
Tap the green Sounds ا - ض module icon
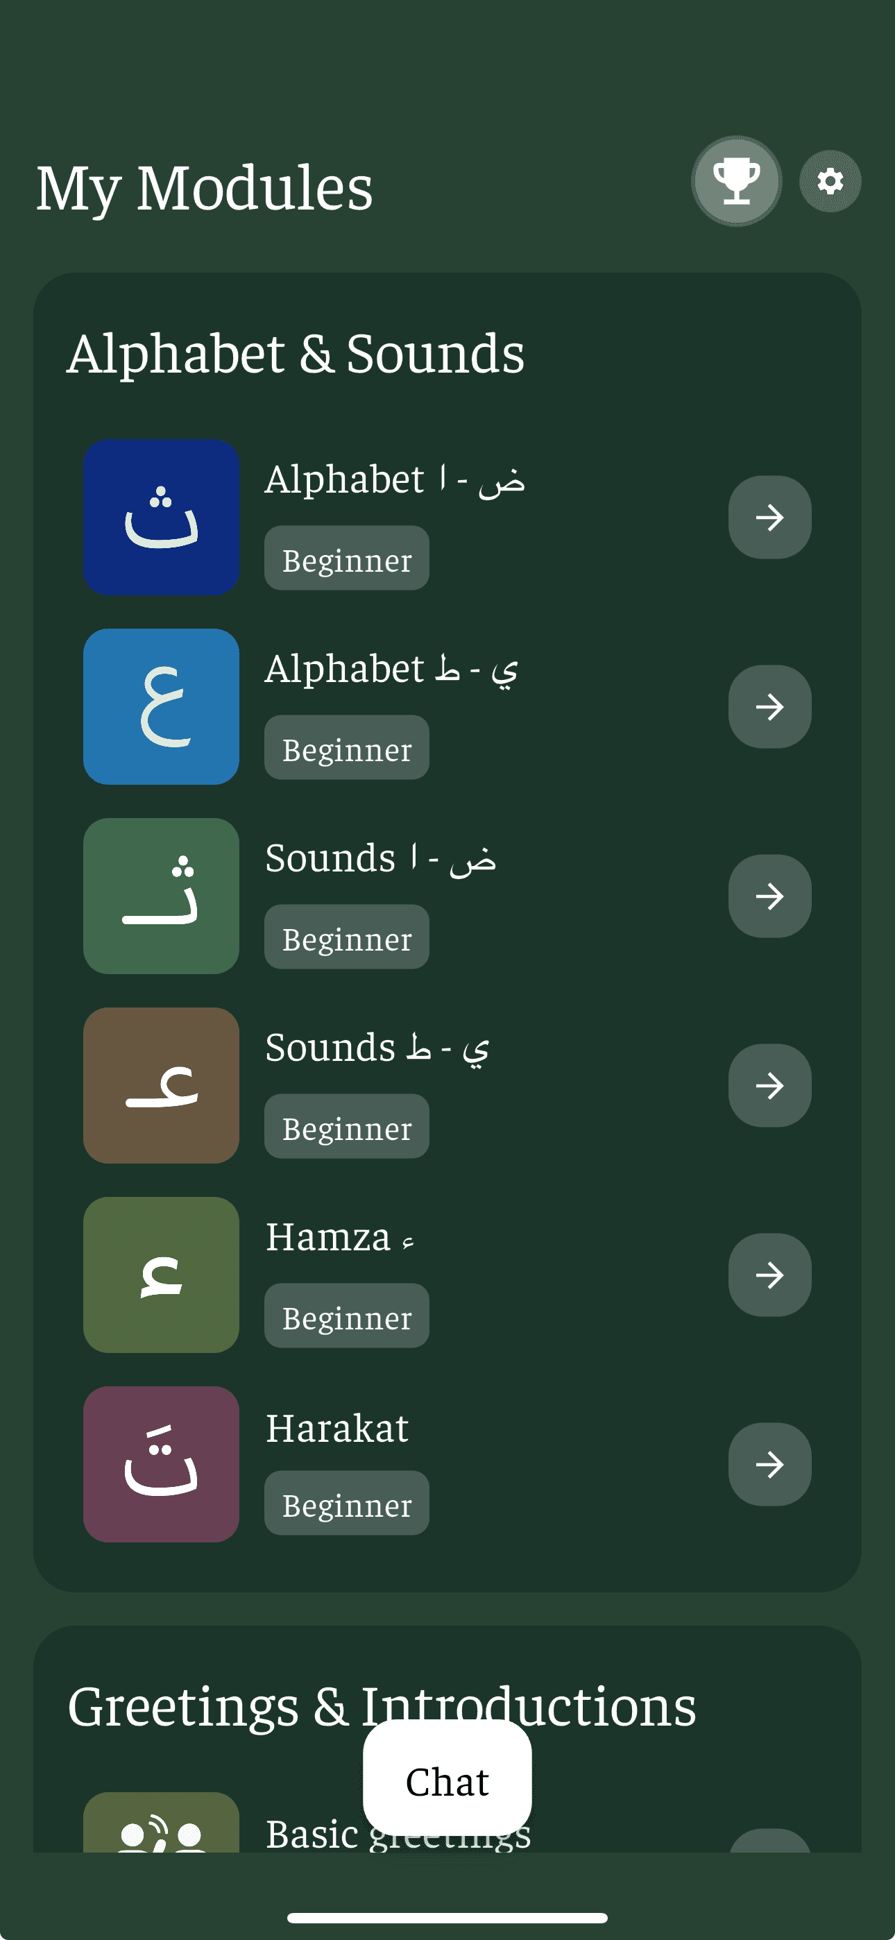161,896
